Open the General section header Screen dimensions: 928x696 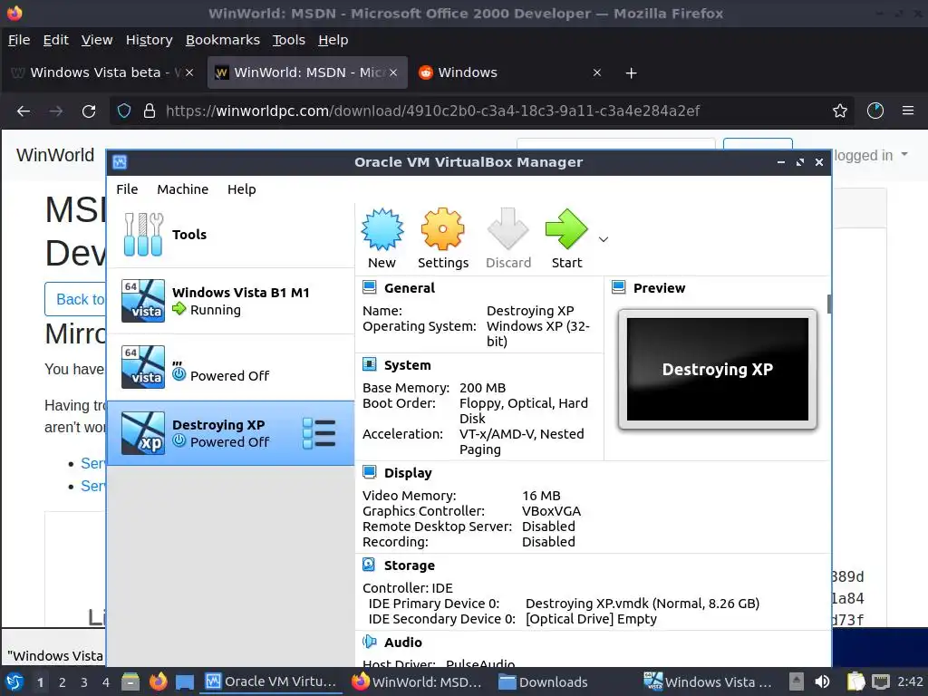pyautogui.click(x=409, y=288)
